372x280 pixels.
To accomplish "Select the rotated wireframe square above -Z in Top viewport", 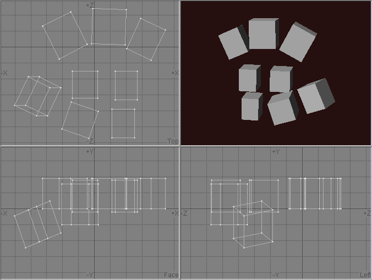I will pyautogui.click(x=80, y=120).
